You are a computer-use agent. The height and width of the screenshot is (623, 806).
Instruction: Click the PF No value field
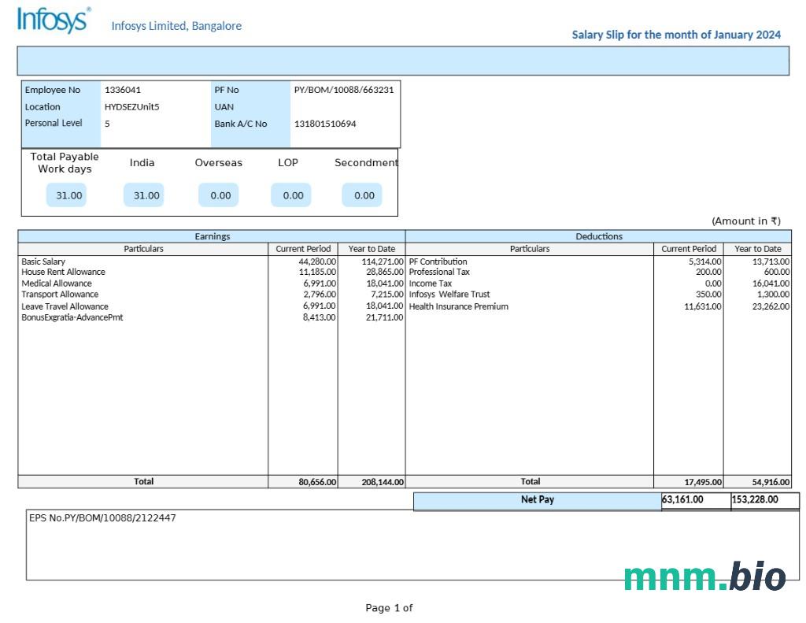click(x=344, y=90)
